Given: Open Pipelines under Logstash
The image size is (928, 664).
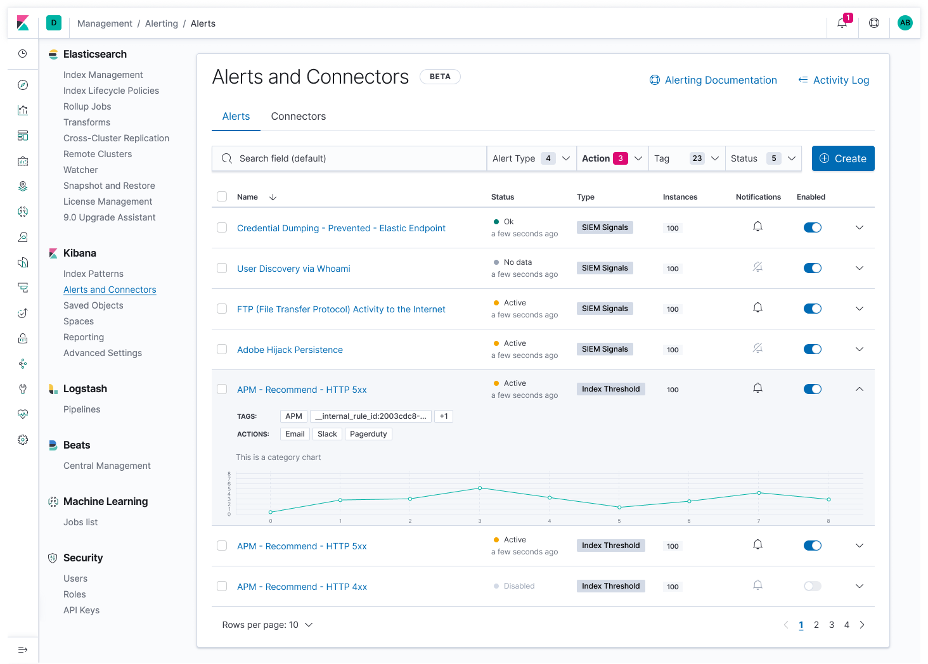Looking at the screenshot, I should coord(82,409).
